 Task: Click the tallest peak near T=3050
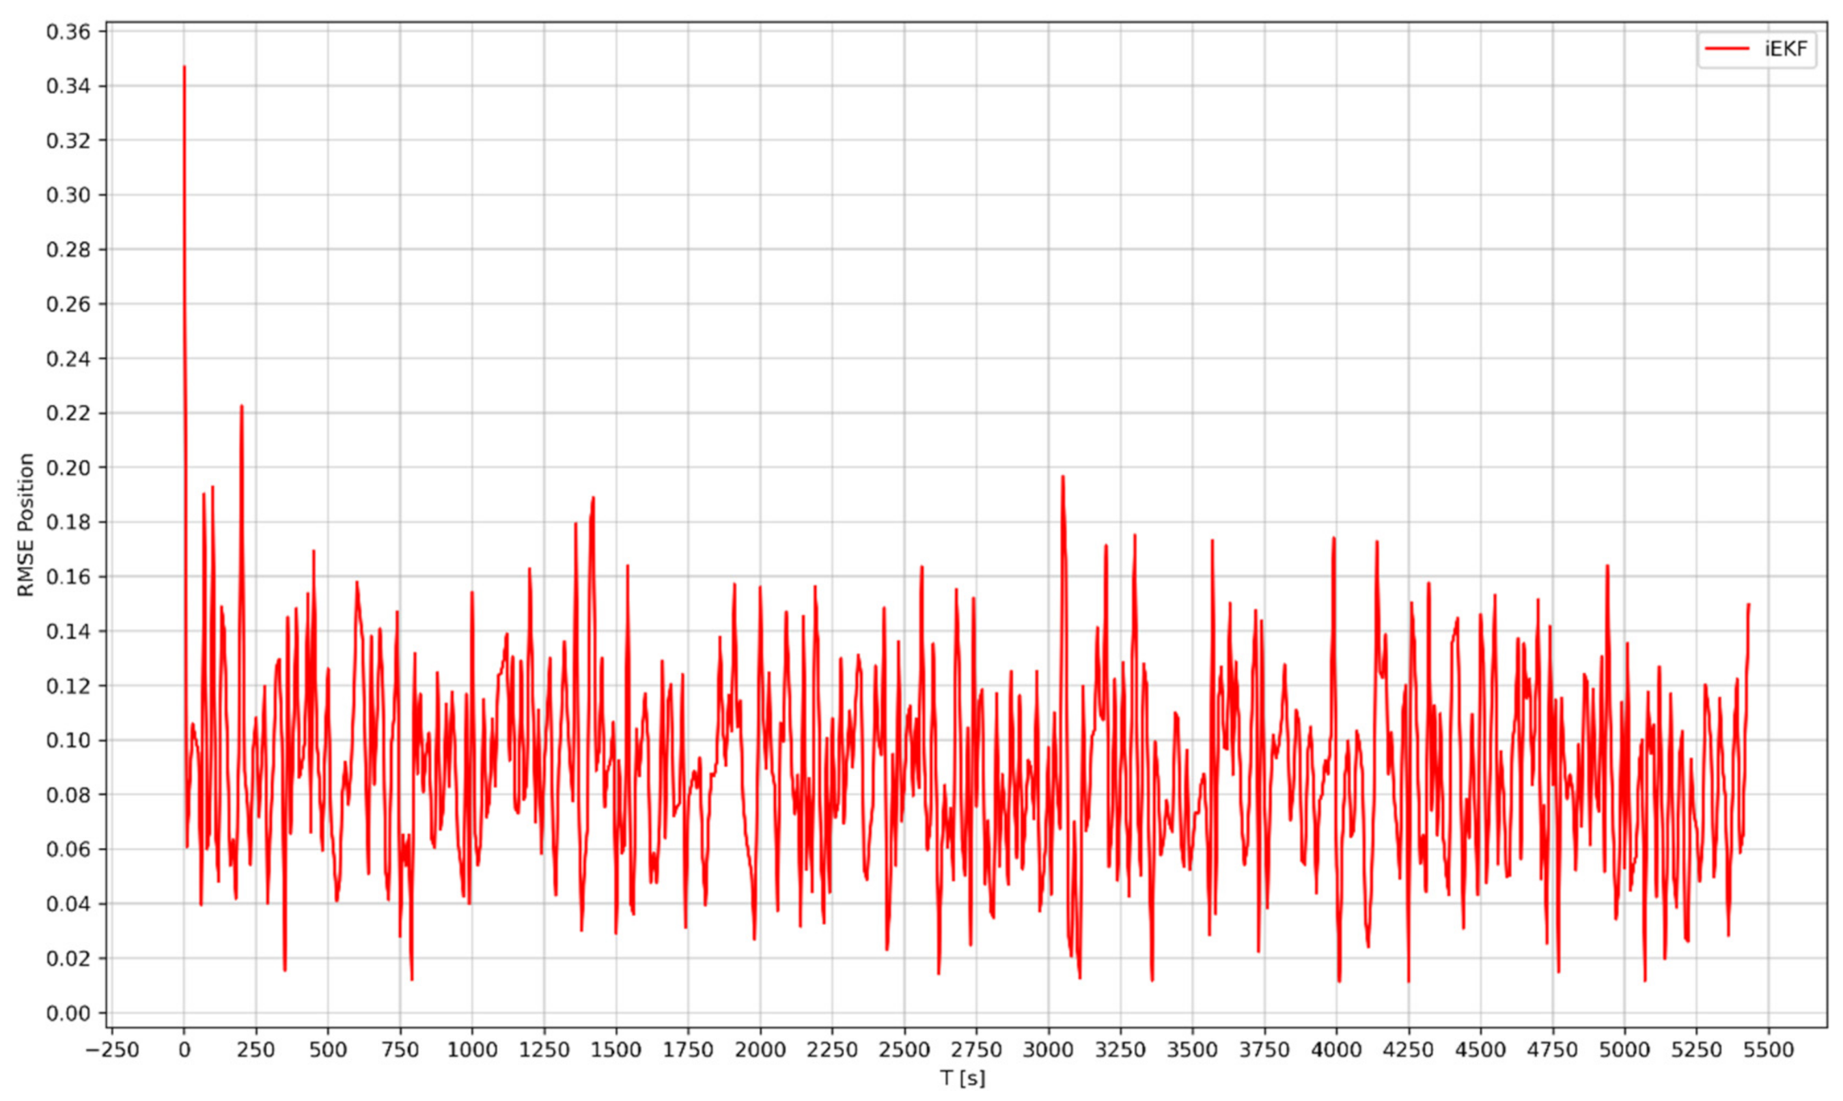pos(1062,476)
